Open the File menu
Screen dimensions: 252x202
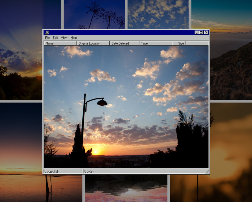click(47, 38)
